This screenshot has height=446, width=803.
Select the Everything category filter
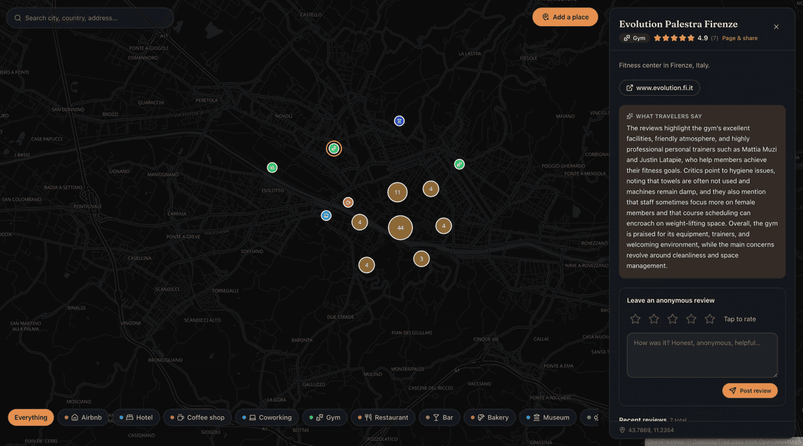[31, 417]
